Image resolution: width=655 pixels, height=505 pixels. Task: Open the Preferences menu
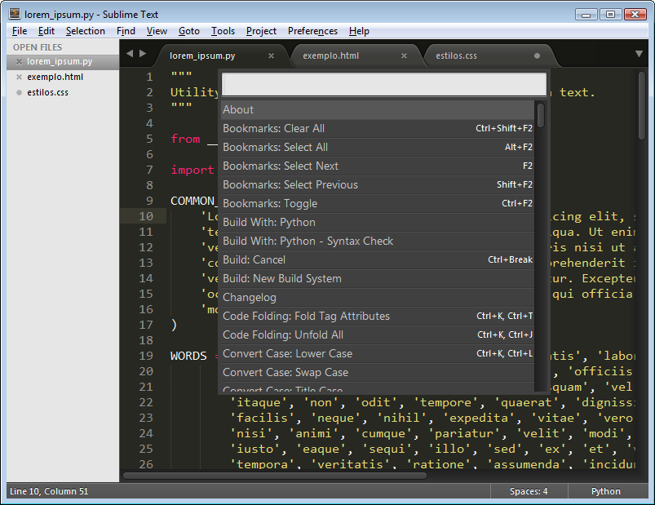click(312, 31)
